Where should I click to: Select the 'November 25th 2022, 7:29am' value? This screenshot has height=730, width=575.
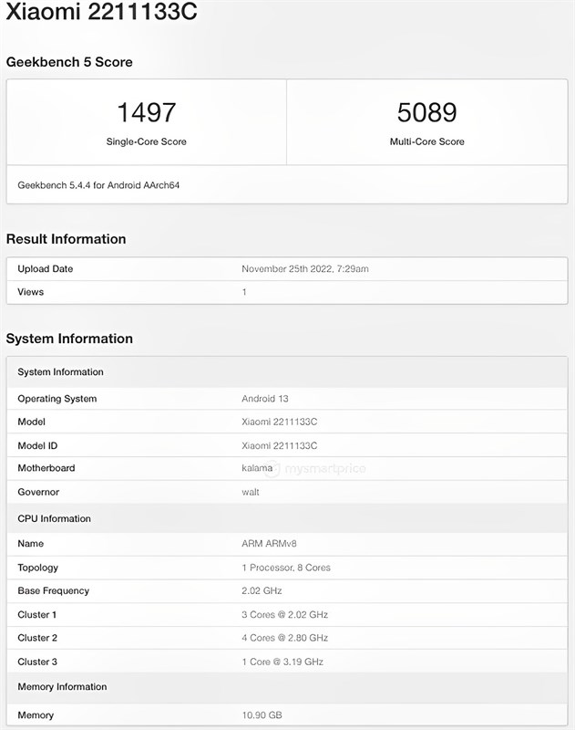[x=305, y=268]
